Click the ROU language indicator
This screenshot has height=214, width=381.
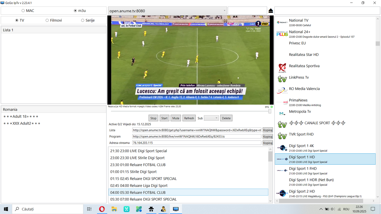(x=346, y=209)
